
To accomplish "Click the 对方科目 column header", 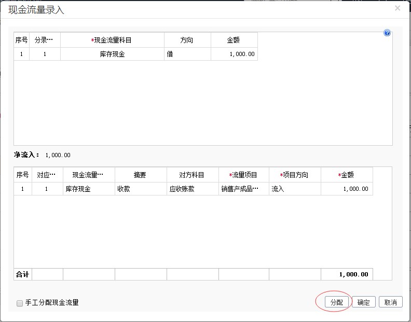I will [193, 175].
